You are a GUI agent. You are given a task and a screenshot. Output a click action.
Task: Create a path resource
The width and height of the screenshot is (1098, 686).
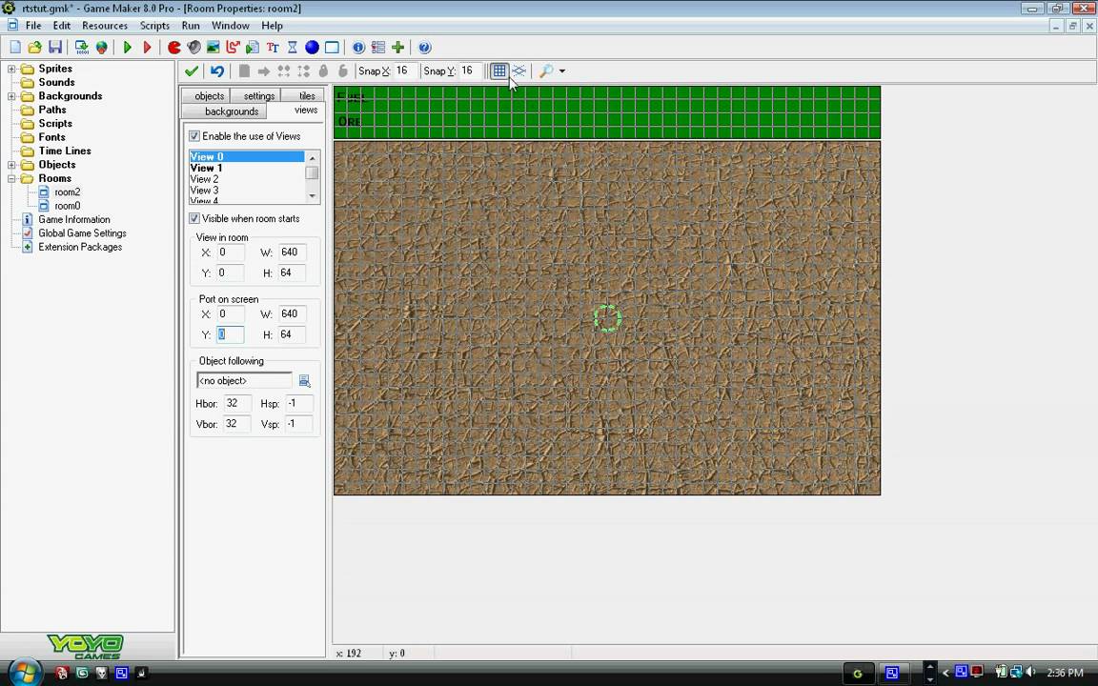pos(234,48)
